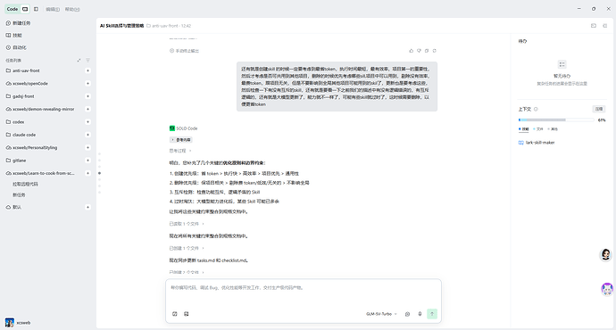616x330 pixels.
Task: Add a task to gitlane
Action: [x=88, y=161]
